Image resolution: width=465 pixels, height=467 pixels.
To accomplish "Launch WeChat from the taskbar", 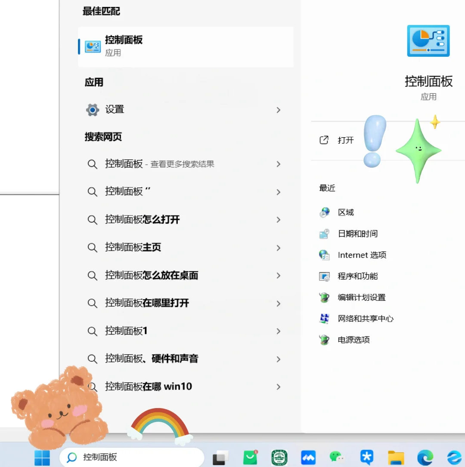I will [x=337, y=457].
